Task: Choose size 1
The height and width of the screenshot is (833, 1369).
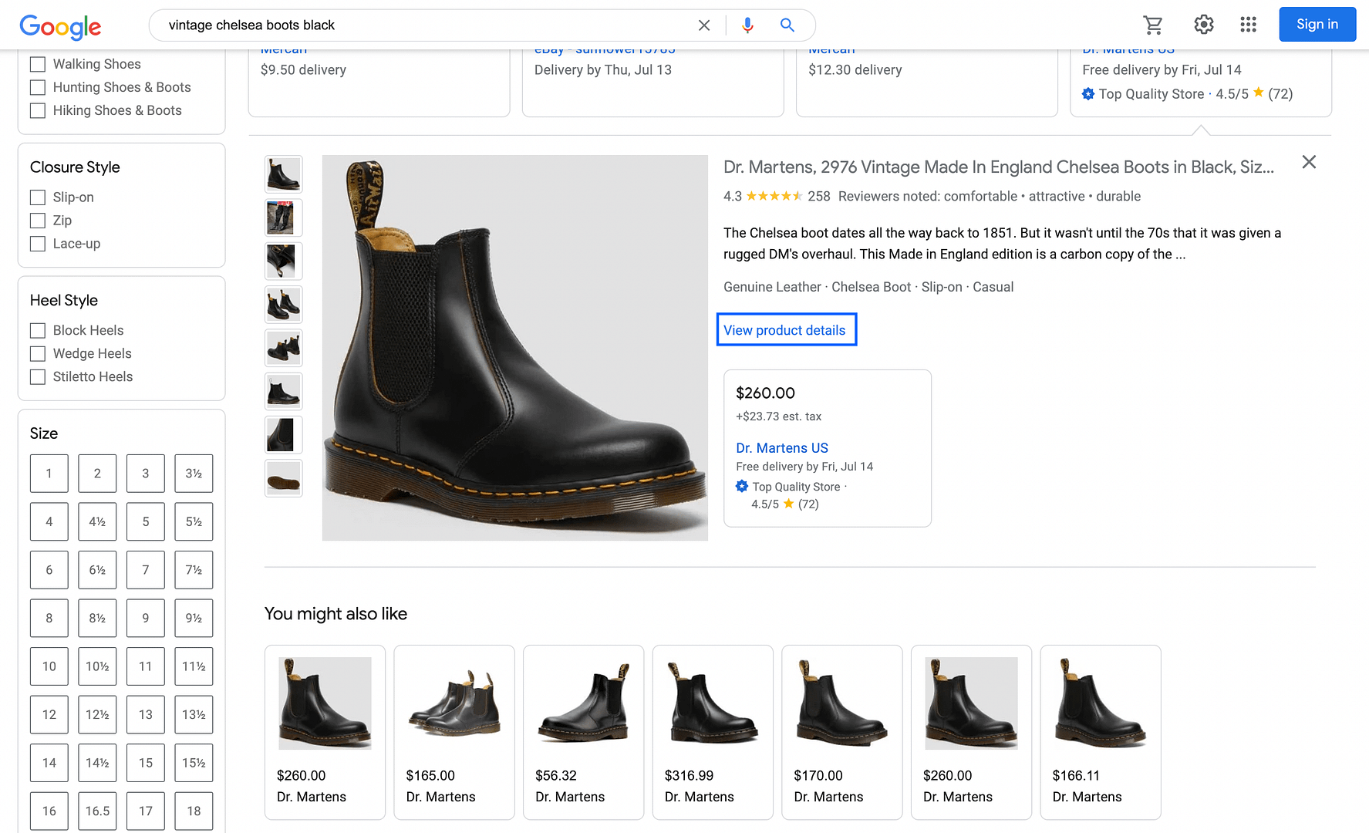Action: [49, 474]
